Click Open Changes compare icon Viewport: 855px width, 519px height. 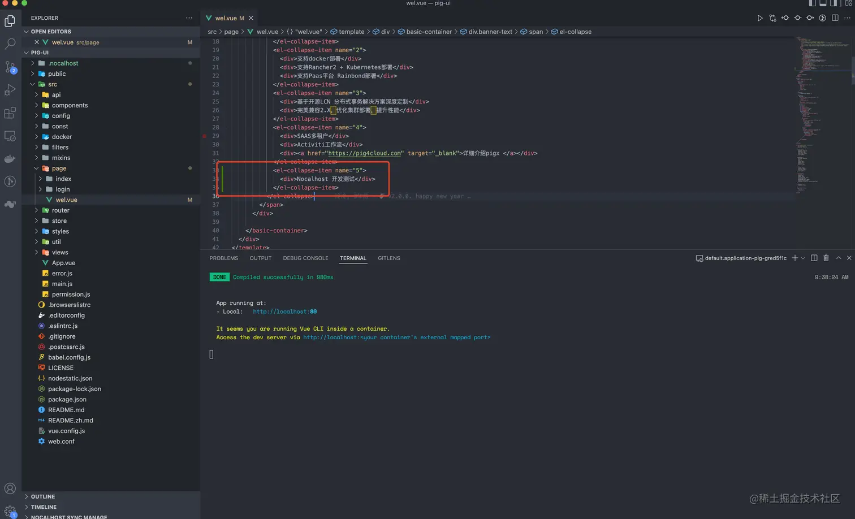pos(772,18)
